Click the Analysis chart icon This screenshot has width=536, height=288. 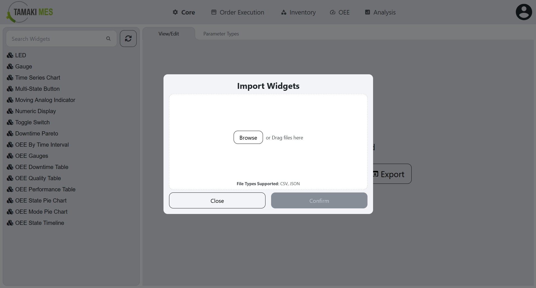[x=367, y=12]
